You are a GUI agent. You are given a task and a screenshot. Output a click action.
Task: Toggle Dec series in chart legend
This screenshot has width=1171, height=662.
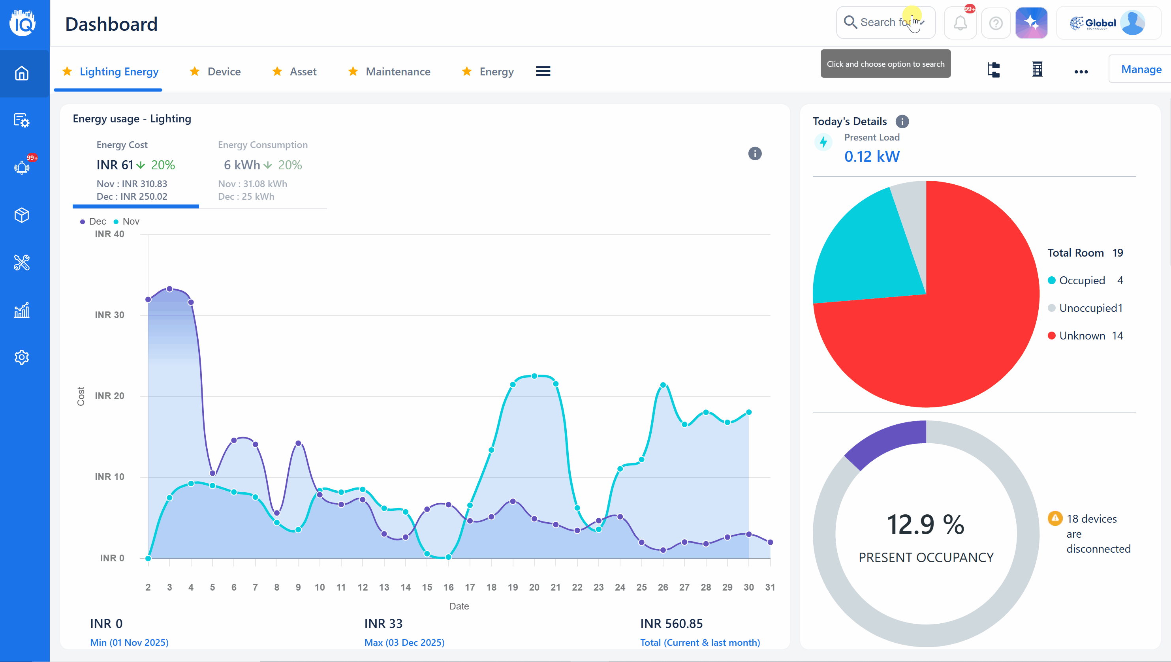93,221
